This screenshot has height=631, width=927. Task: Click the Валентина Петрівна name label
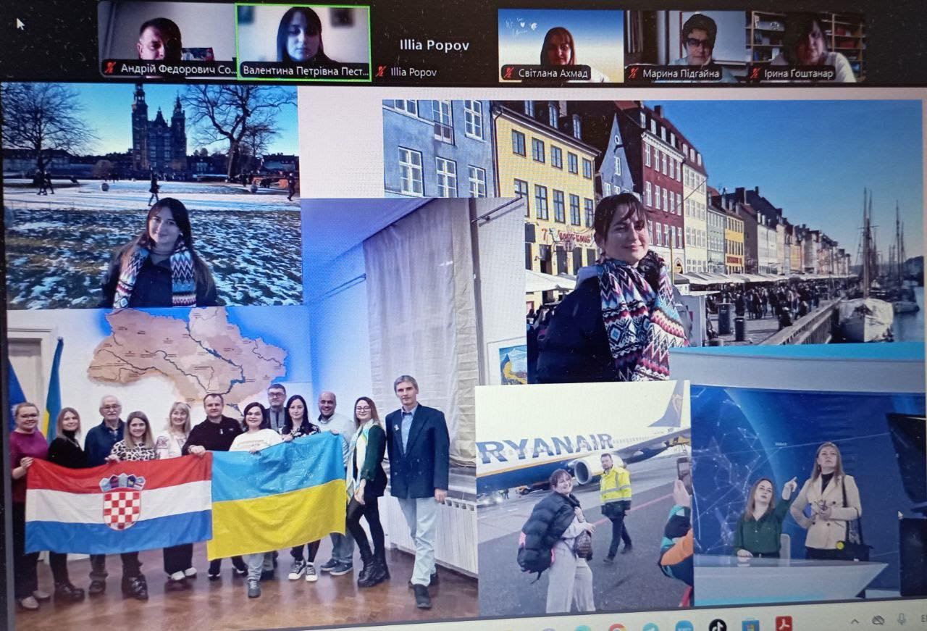click(305, 70)
